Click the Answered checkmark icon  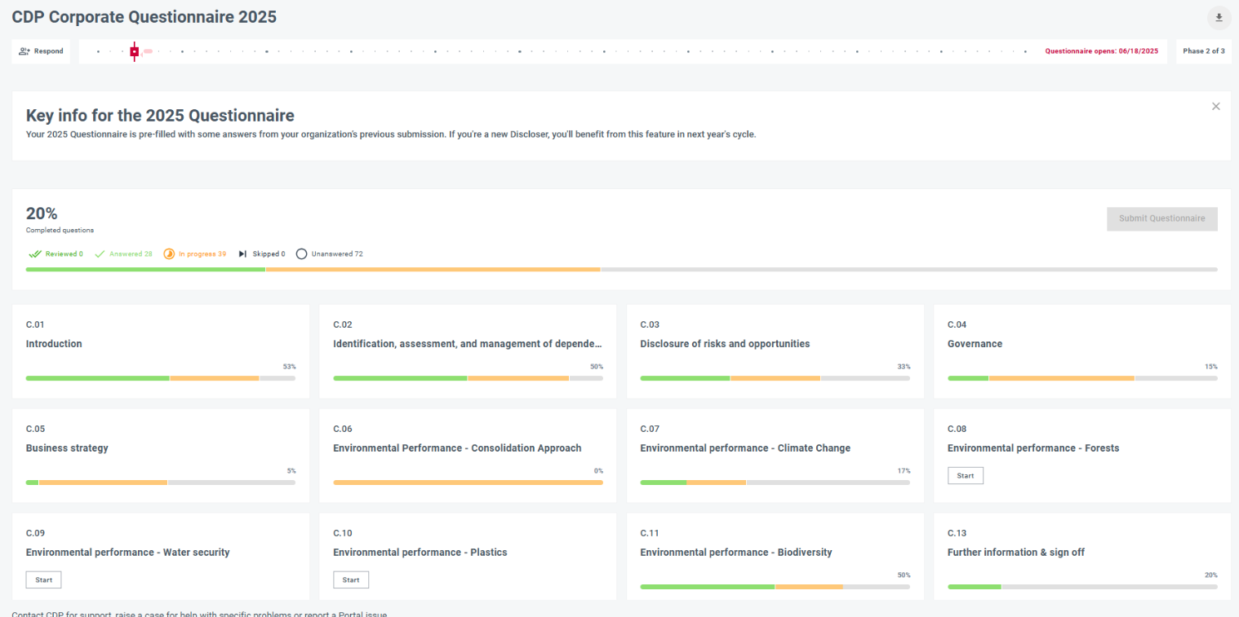[x=100, y=254]
